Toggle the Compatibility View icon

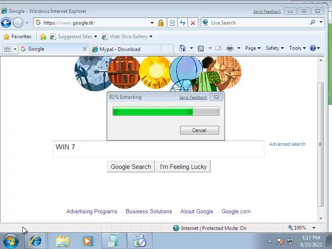pyautogui.click(x=172, y=23)
